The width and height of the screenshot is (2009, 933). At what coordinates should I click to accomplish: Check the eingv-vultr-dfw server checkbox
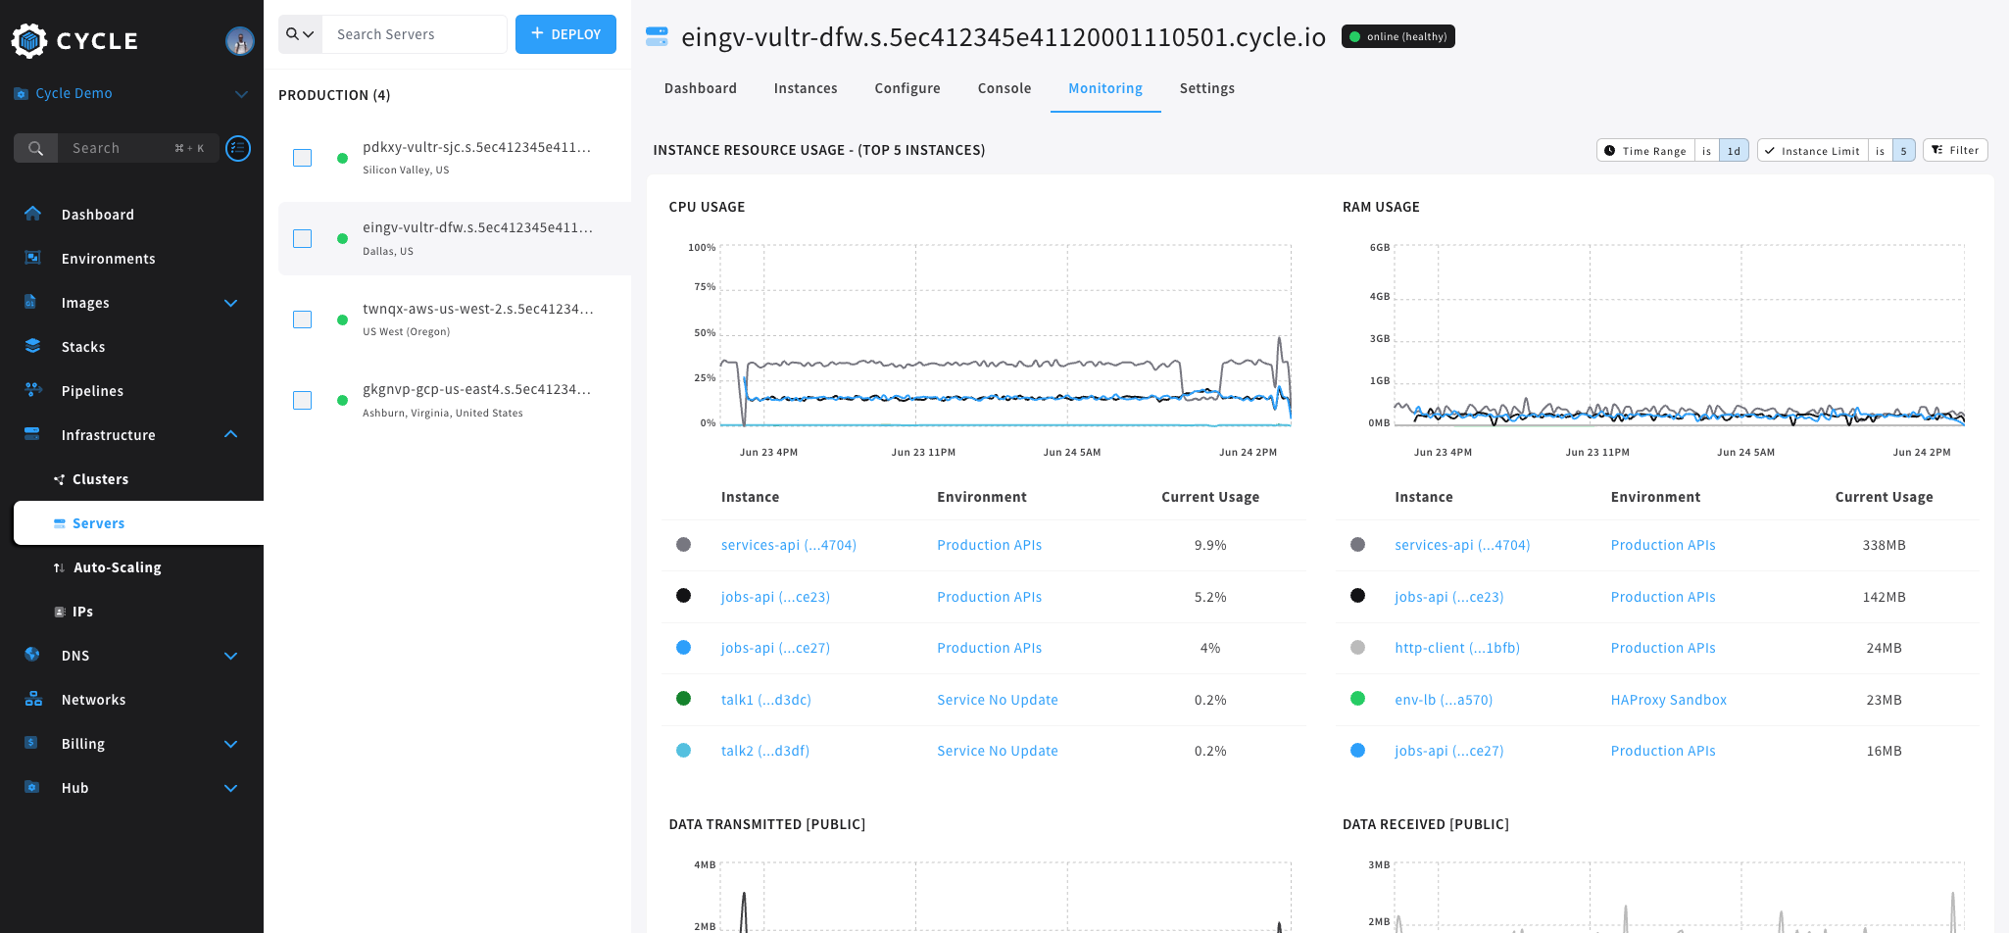303,239
